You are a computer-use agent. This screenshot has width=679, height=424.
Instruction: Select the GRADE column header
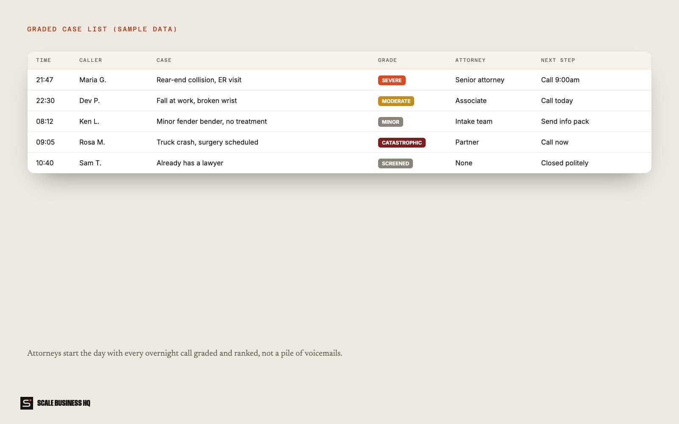tap(387, 60)
